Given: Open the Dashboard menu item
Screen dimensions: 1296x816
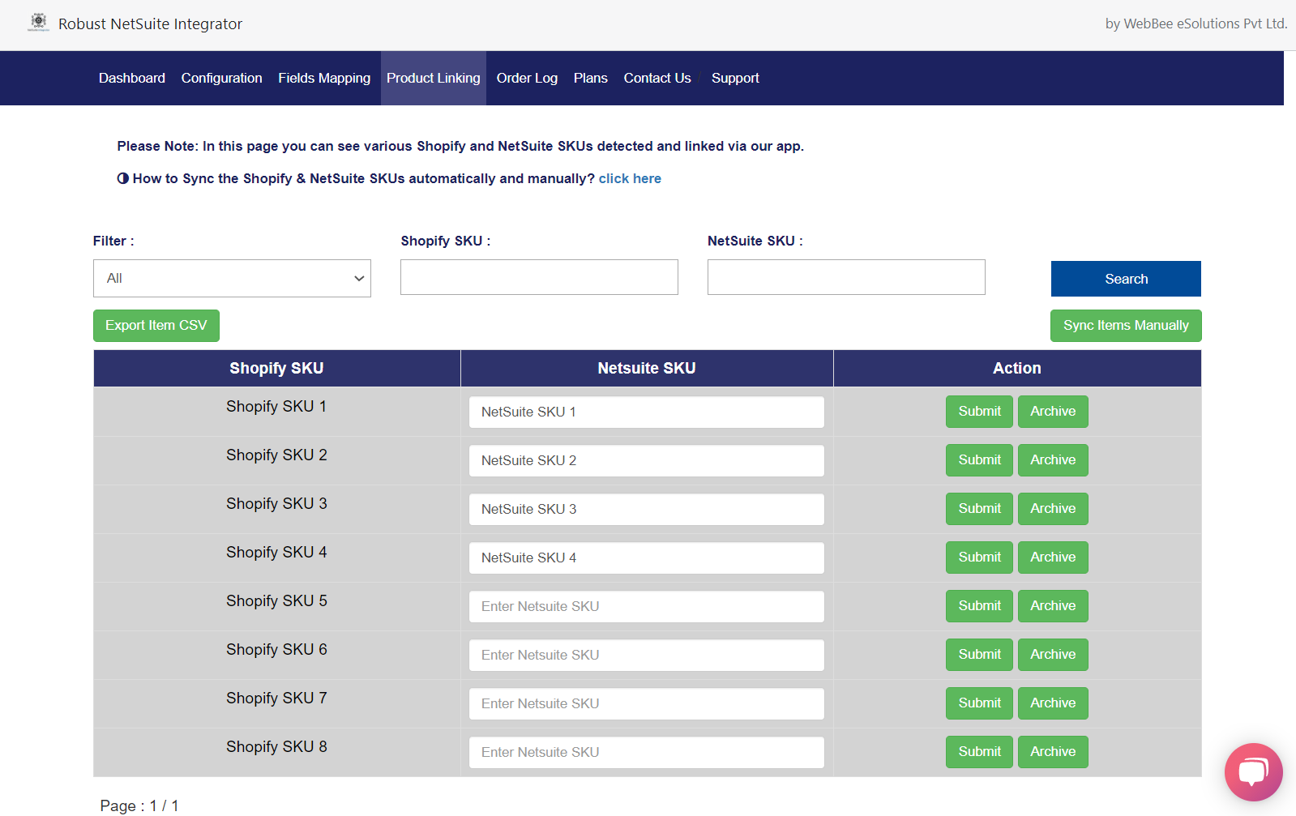Looking at the screenshot, I should [x=132, y=78].
